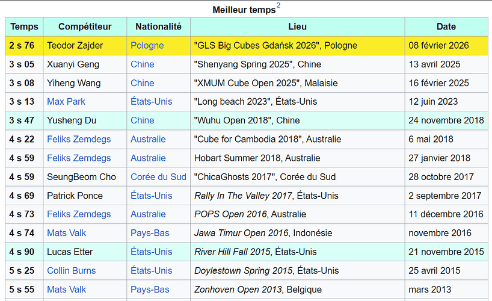Viewport: 492px width, 301px height.
Task: Open États-Unis link in Lucas Etter row
Action: pyautogui.click(x=151, y=252)
